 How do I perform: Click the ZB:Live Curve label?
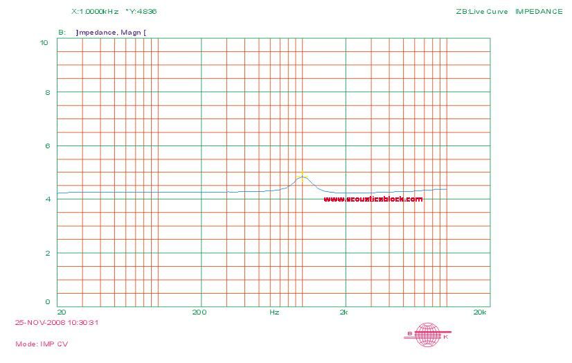481,12
